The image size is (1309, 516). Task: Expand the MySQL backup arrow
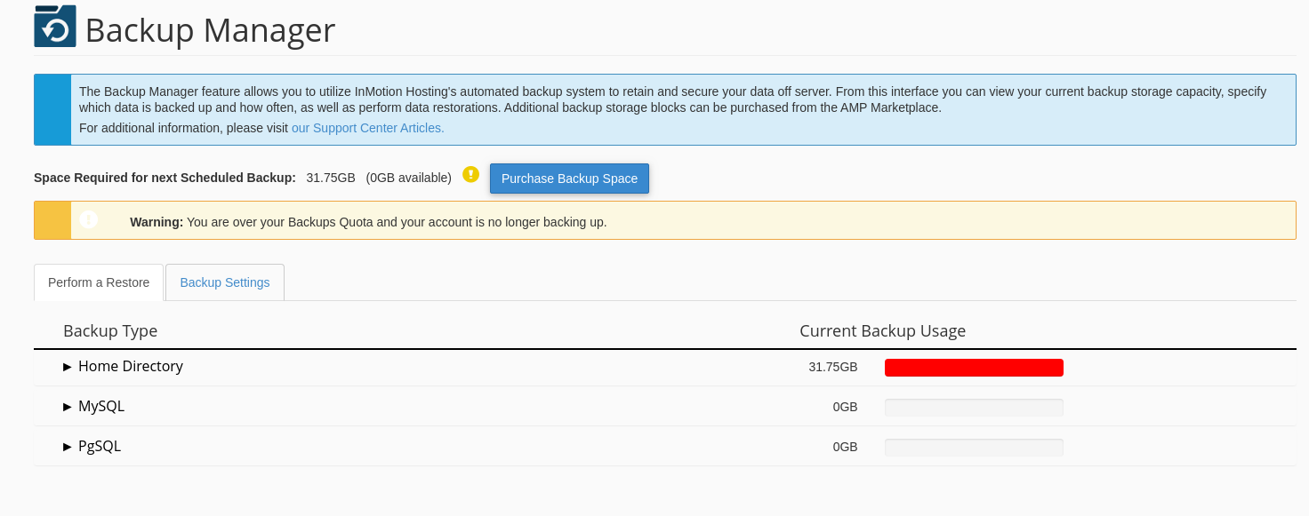pyautogui.click(x=68, y=407)
